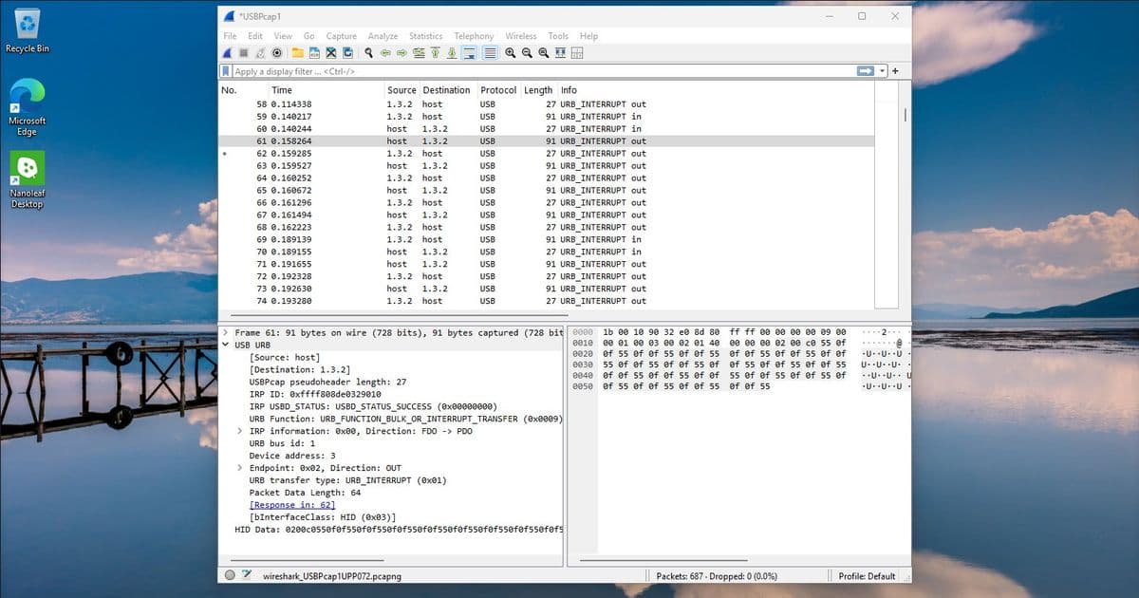Select the Find a packet magnifier icon

(x=367, y=53)
